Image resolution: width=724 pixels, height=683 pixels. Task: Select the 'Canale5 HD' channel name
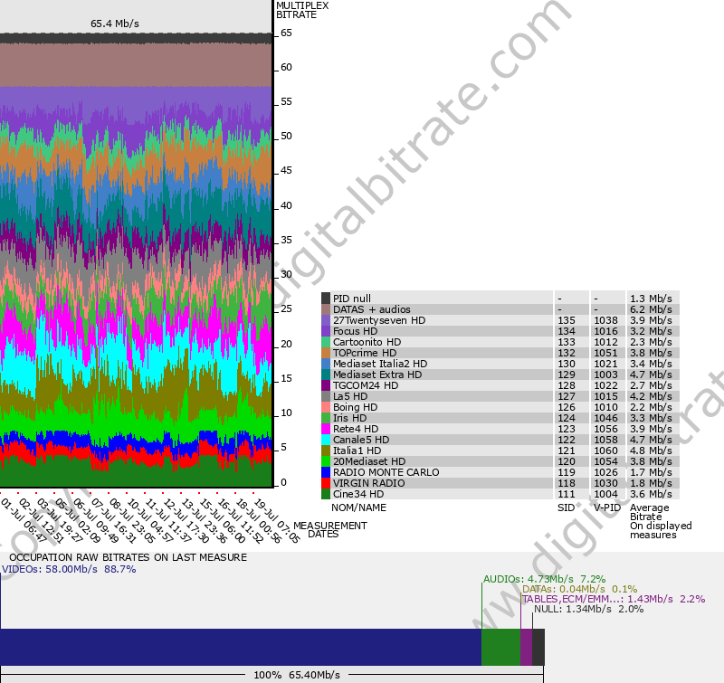coord(361,440)
